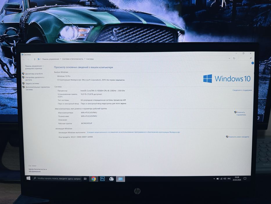Click shield icon beside Диспетчер устройств

(x=23, y=74)
